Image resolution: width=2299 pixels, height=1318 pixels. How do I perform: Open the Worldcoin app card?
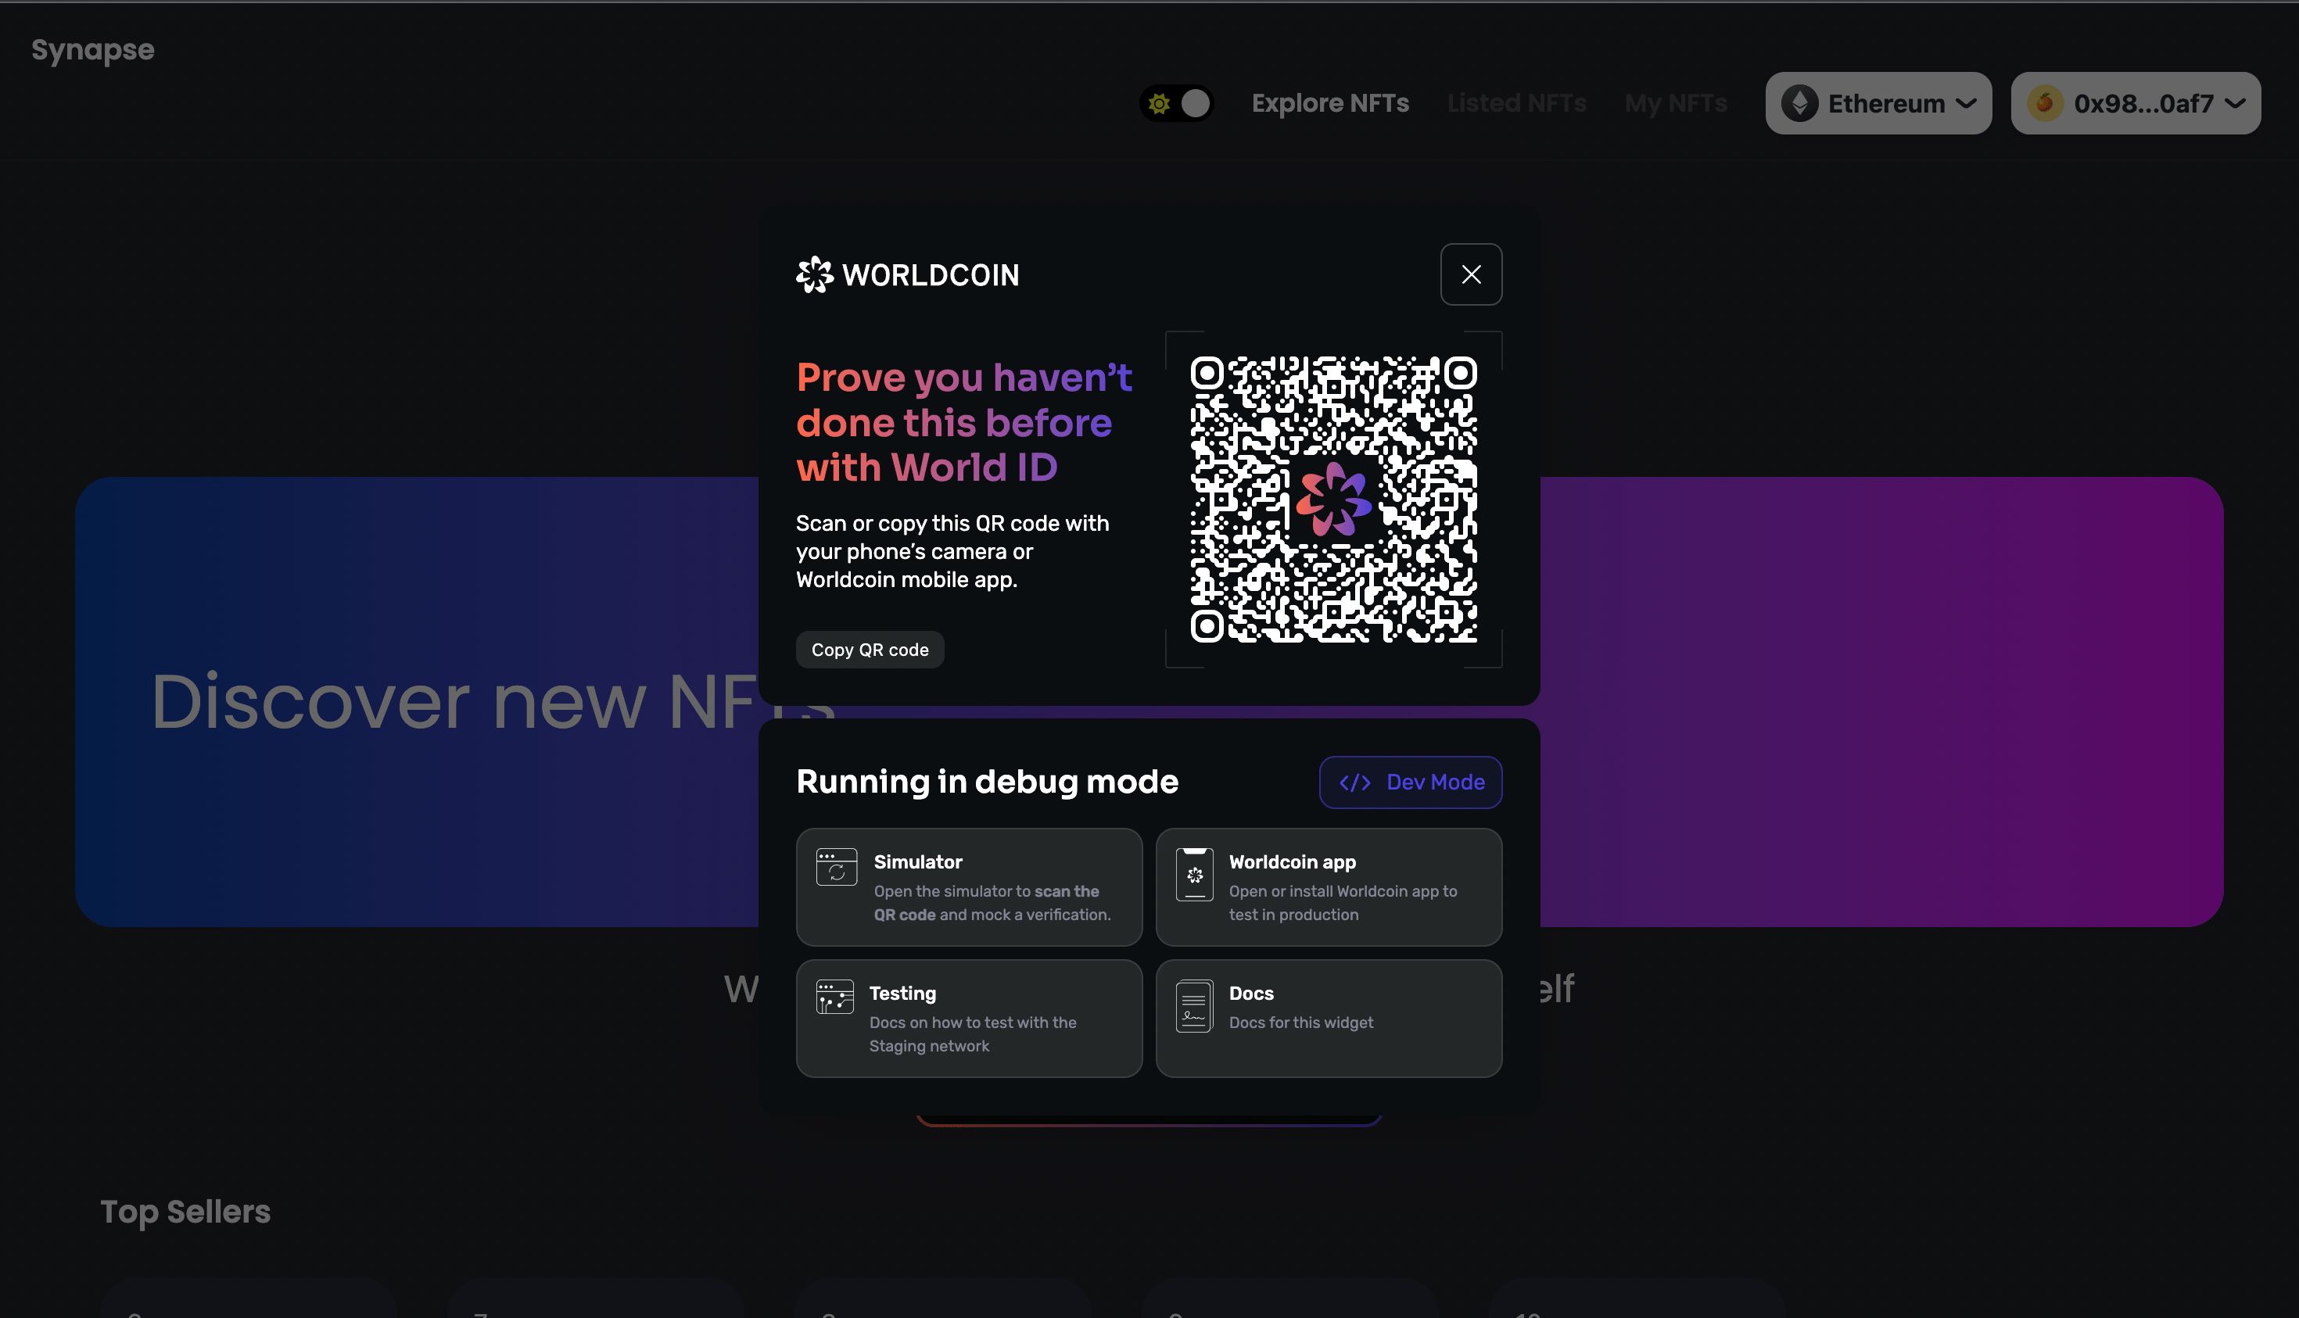[x=1329, y=887]
